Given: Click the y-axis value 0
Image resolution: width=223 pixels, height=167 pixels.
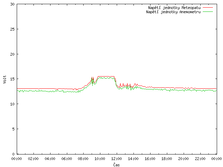Looking at the screenshot, I should point(14,154).
